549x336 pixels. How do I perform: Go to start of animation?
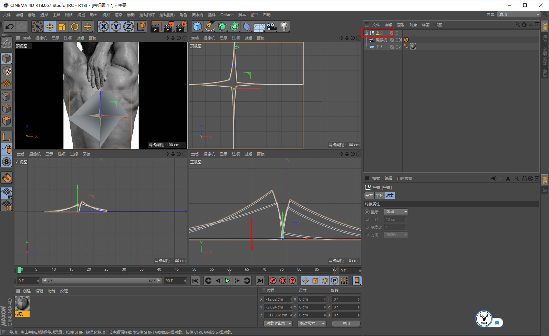[195, 281]
